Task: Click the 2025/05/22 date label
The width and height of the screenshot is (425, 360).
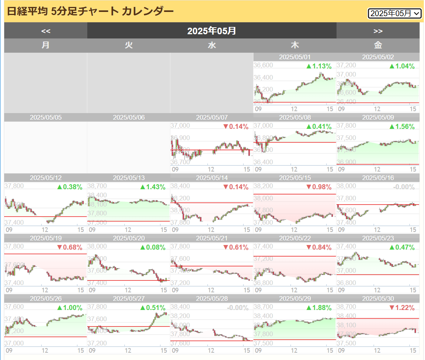Action: click(x=295, y=238)
